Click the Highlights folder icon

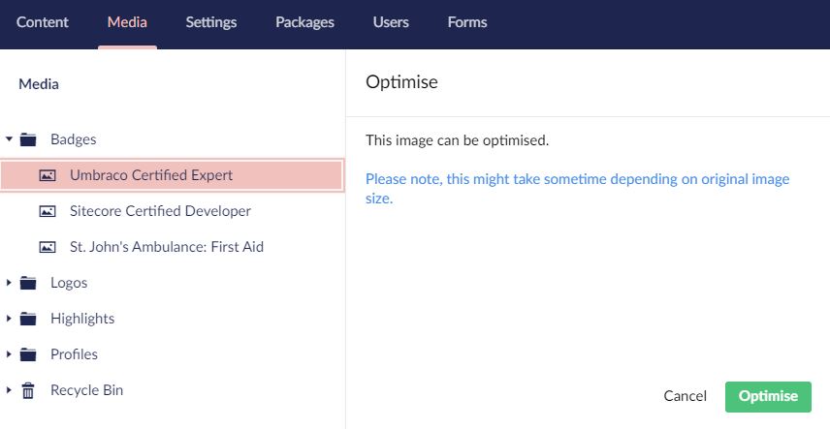coord(28,319)
